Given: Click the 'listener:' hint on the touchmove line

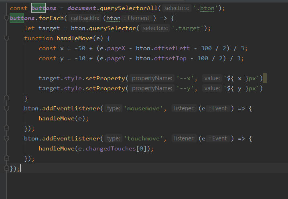Looking at the screenshot, I should 185,138.
